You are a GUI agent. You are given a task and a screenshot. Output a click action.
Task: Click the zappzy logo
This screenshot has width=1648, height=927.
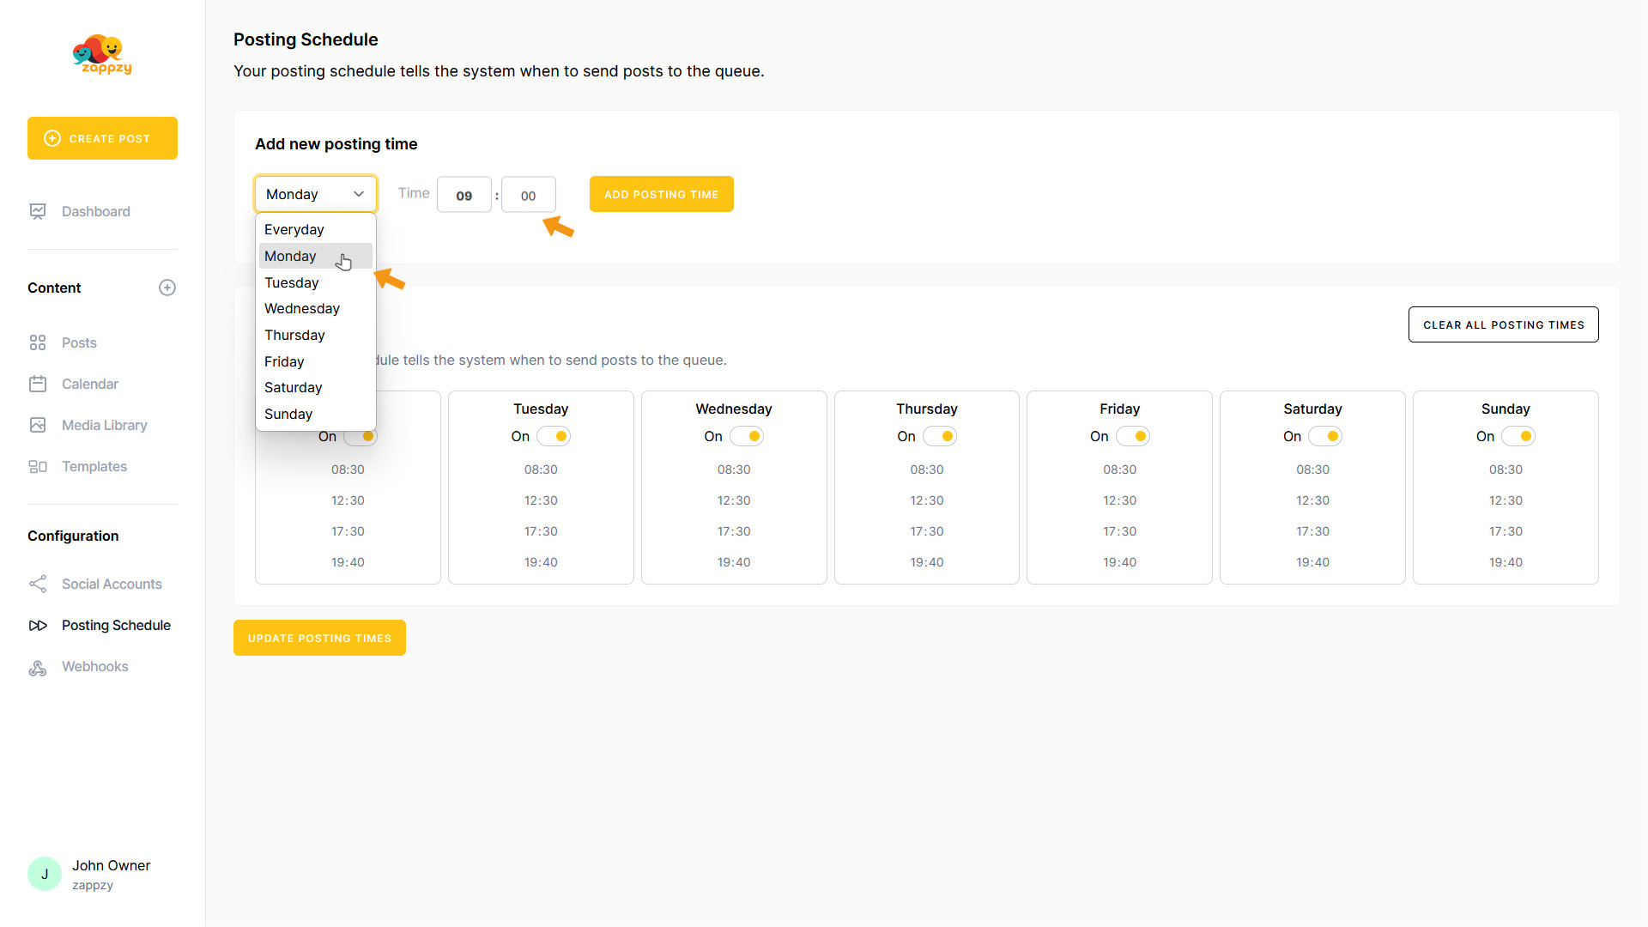click(x=102, y=56)
